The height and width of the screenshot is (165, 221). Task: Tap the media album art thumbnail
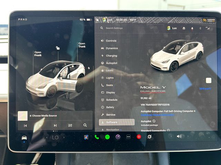tap(23, 116)
